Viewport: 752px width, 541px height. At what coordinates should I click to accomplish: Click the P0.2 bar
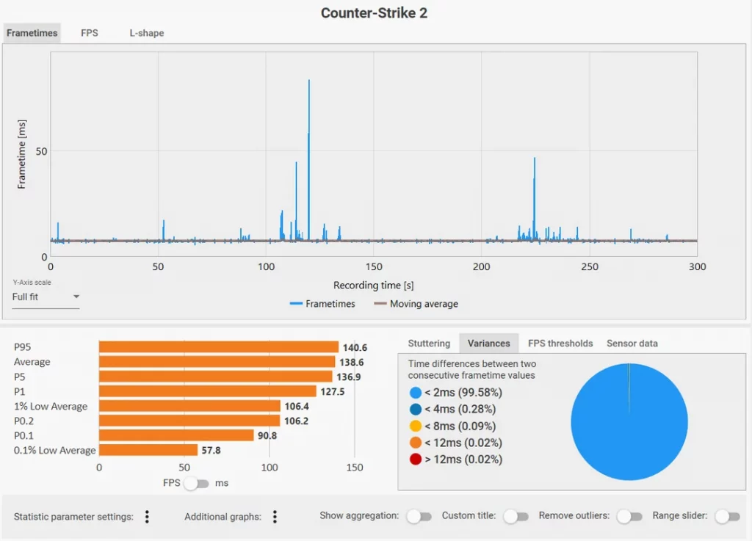pos(189,421)
